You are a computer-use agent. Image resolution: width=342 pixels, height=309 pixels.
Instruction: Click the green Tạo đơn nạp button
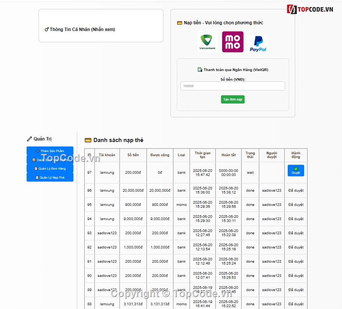pos(233,99)
